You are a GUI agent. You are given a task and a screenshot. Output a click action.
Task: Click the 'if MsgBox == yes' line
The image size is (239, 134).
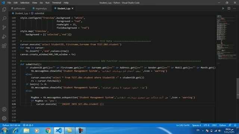[x=44, y=101]
